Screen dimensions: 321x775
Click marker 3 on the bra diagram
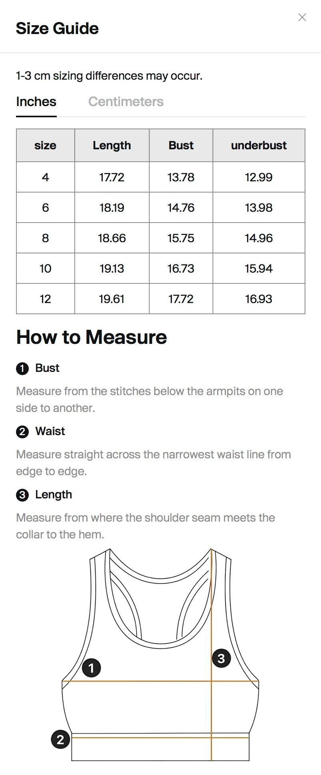tap(221, 658)
